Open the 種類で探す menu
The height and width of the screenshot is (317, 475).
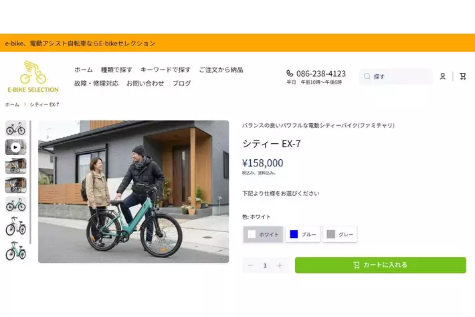[116, 70]
